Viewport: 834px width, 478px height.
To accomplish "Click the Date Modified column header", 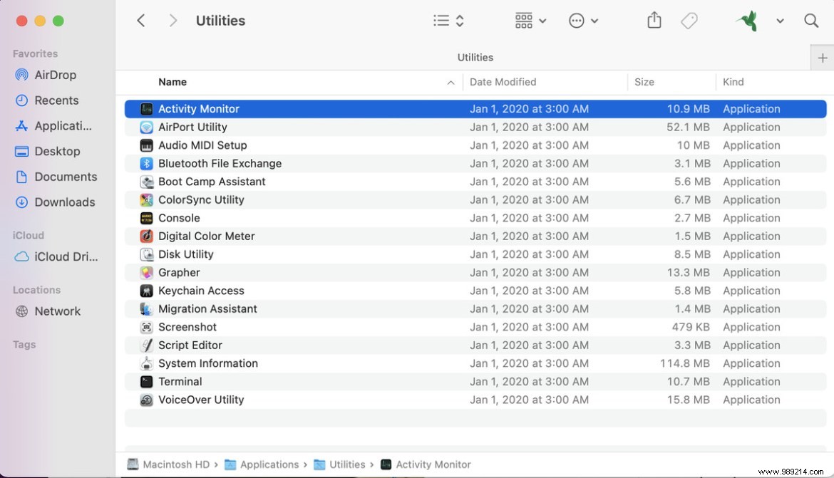I will point(503,82).
